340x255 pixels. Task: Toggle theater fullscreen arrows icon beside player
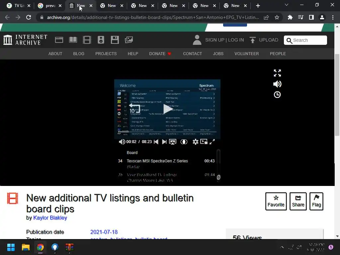(x=277, y=73)
